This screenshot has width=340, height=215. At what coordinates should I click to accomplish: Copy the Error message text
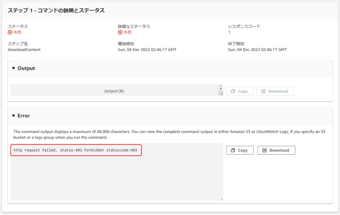point(240,150)
